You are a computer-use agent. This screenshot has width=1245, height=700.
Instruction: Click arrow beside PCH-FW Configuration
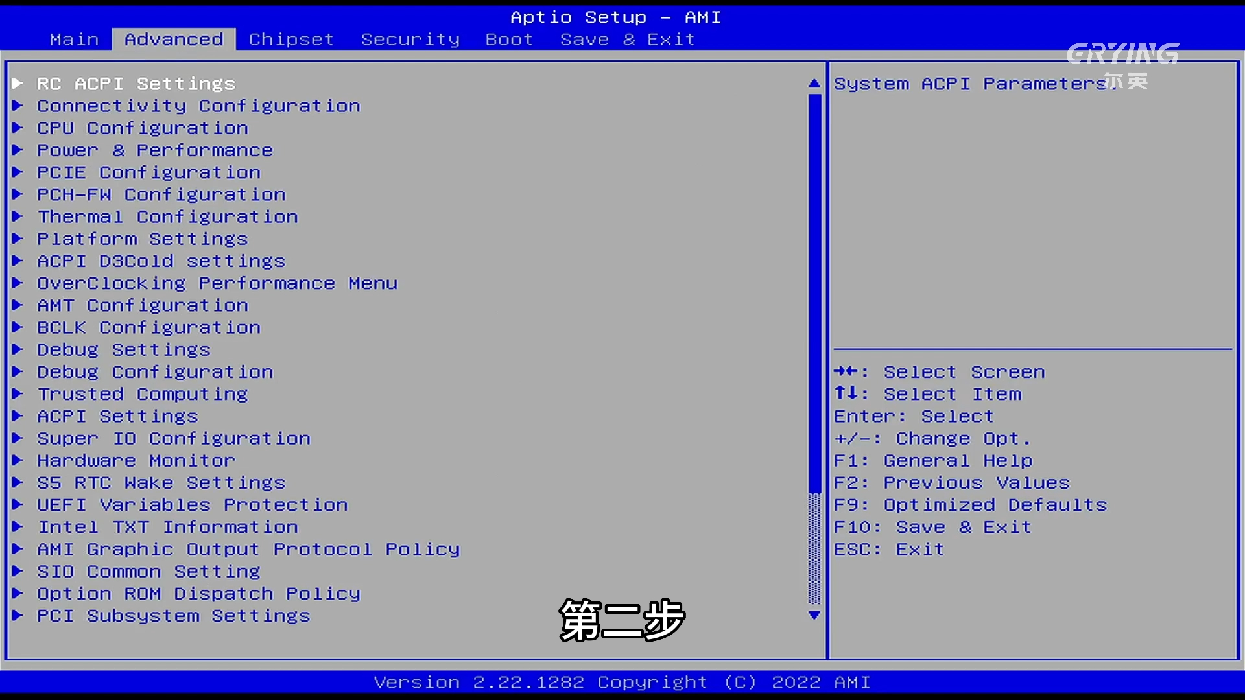18,194
